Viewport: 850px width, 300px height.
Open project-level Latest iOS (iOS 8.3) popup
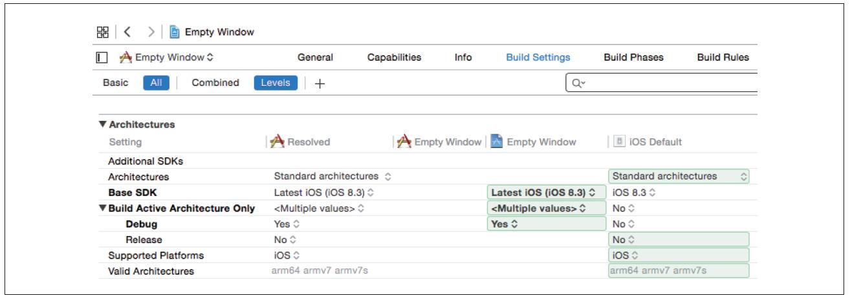546,193
